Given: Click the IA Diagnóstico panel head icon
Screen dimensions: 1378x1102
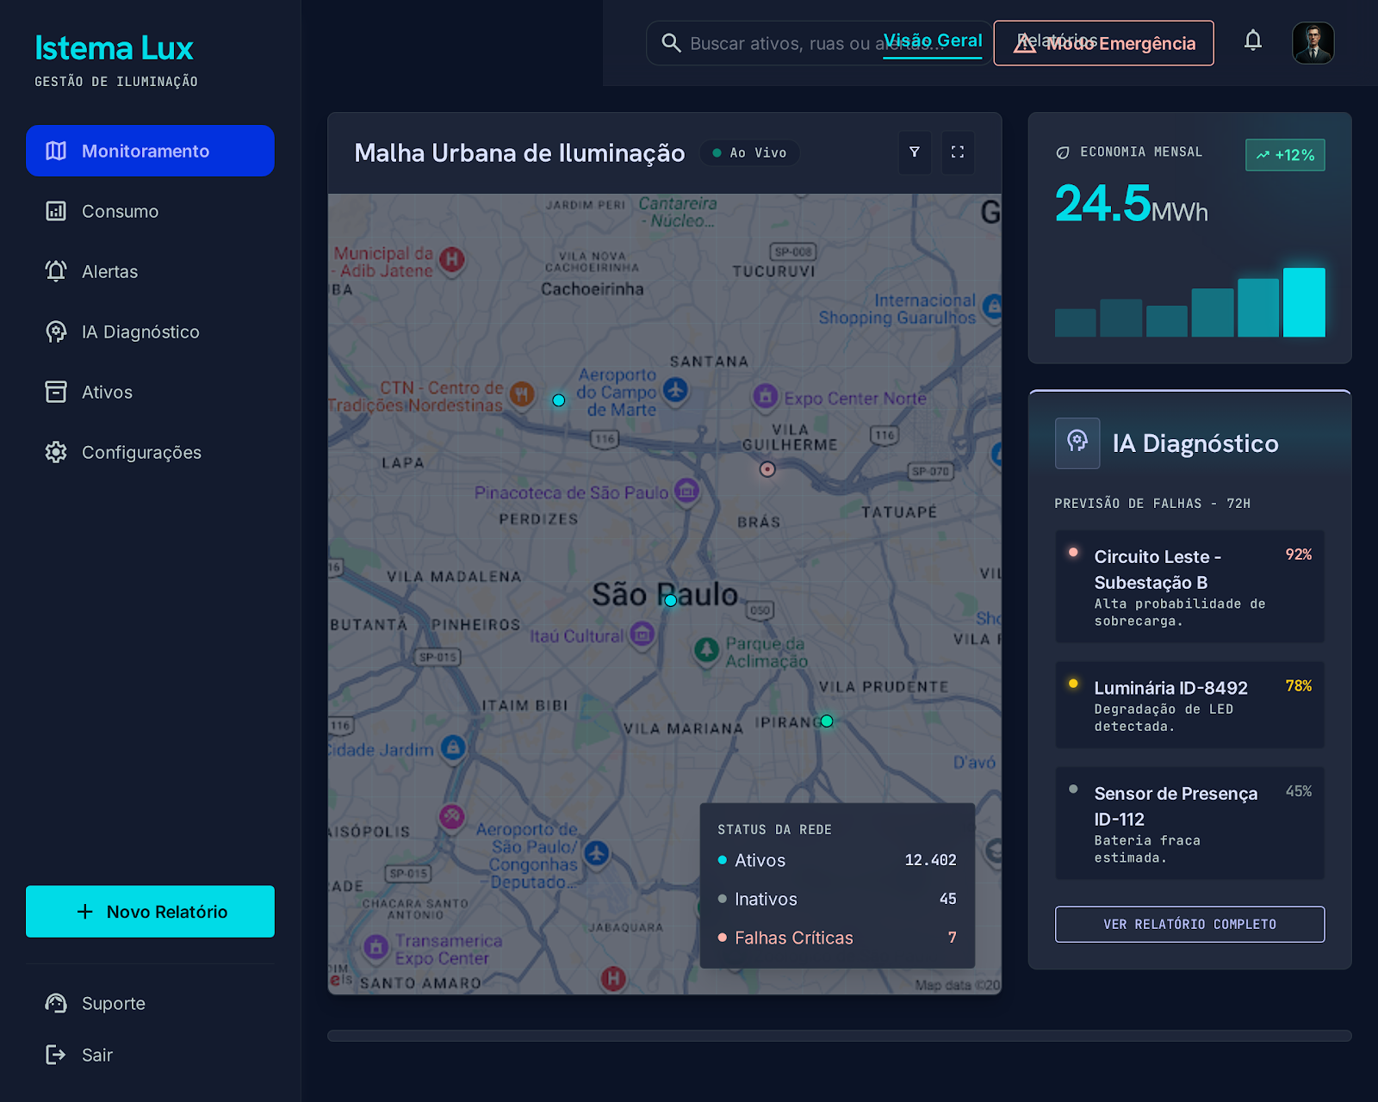Looking at the screenshot, I should pos(1077,443).
